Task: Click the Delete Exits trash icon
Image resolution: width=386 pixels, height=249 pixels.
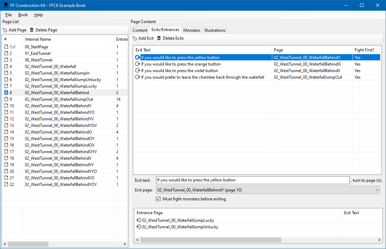Action: 159,38
